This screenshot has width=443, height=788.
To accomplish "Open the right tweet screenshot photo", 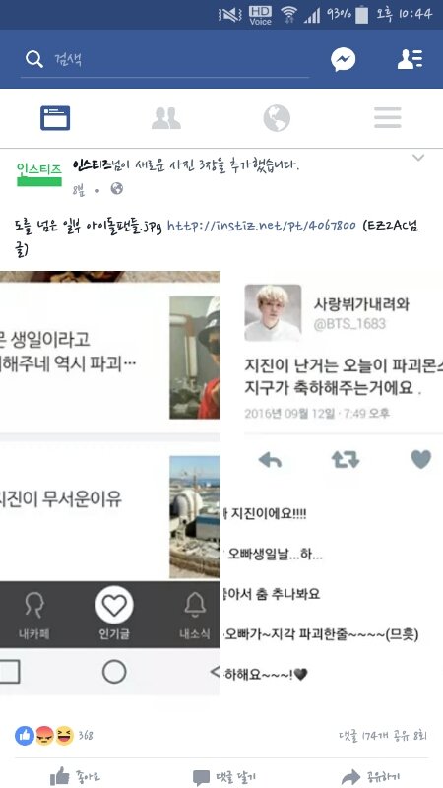I will (x=332, y=483).
